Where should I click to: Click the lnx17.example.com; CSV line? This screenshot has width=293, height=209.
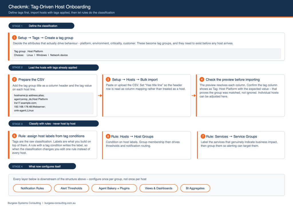[x=25, y=103]
